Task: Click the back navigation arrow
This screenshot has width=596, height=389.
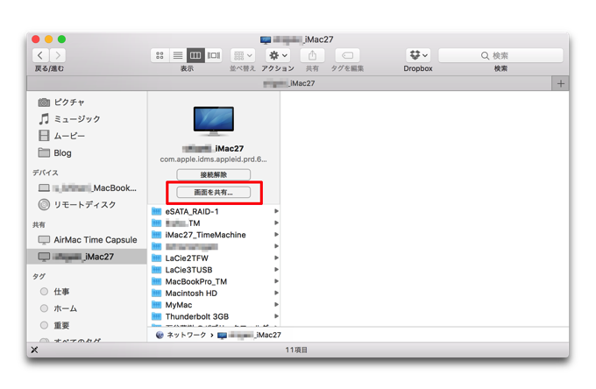Action: (40, 55)
